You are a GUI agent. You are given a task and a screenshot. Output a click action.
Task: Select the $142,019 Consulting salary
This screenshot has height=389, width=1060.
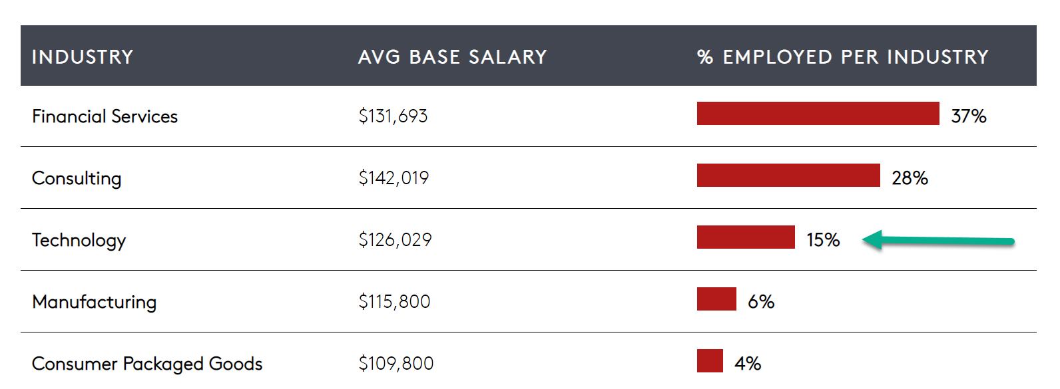click(x=394, y=178)
